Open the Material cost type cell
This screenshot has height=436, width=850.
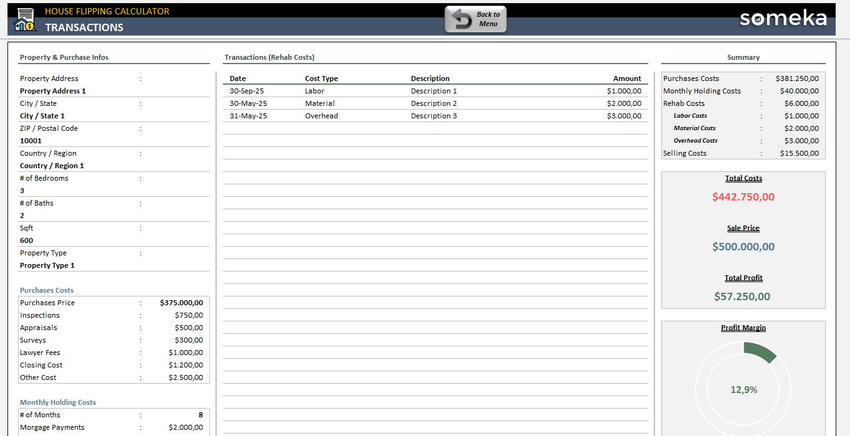click(x=319, y=103)
